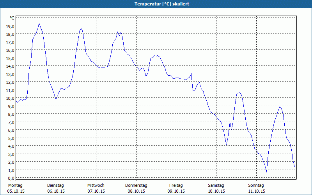Click the 1,0 y-axis label
Screen dimensions: 312x195
11,170
